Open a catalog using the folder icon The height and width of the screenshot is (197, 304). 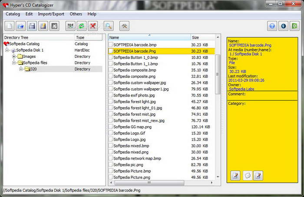click(21, 26)
